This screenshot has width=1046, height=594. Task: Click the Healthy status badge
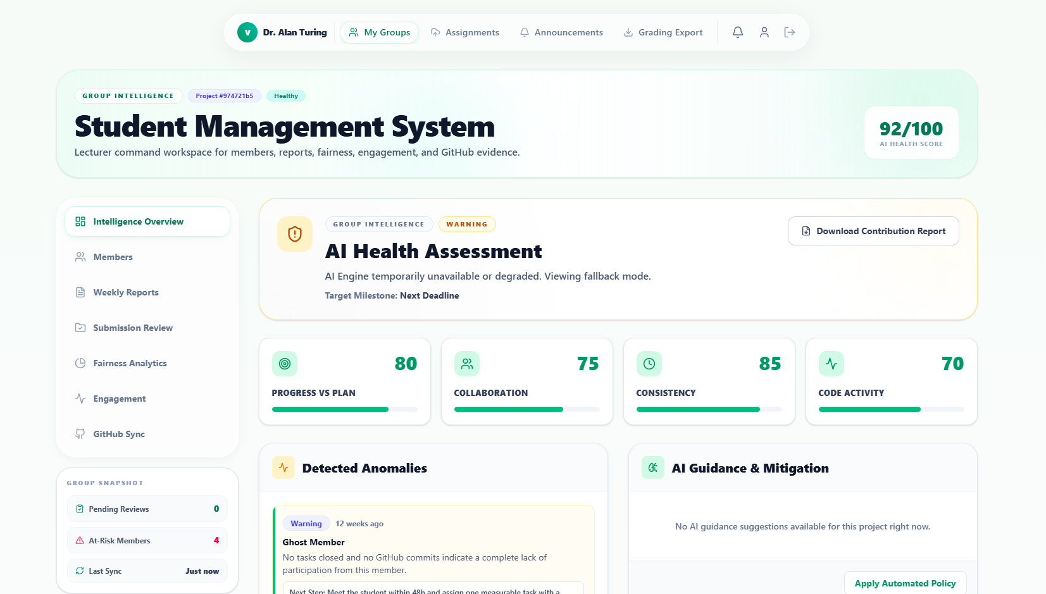point(286,96)
